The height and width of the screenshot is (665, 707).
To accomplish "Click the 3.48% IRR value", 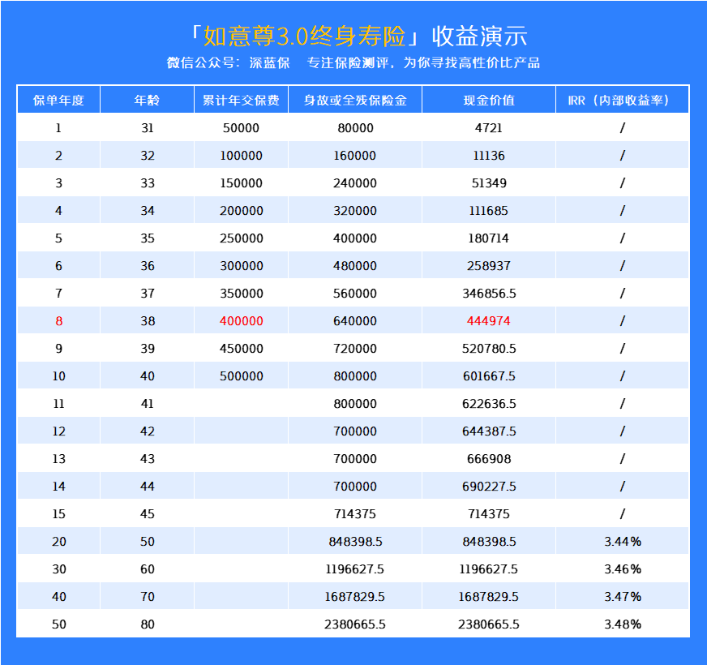I will click(622, 624).
